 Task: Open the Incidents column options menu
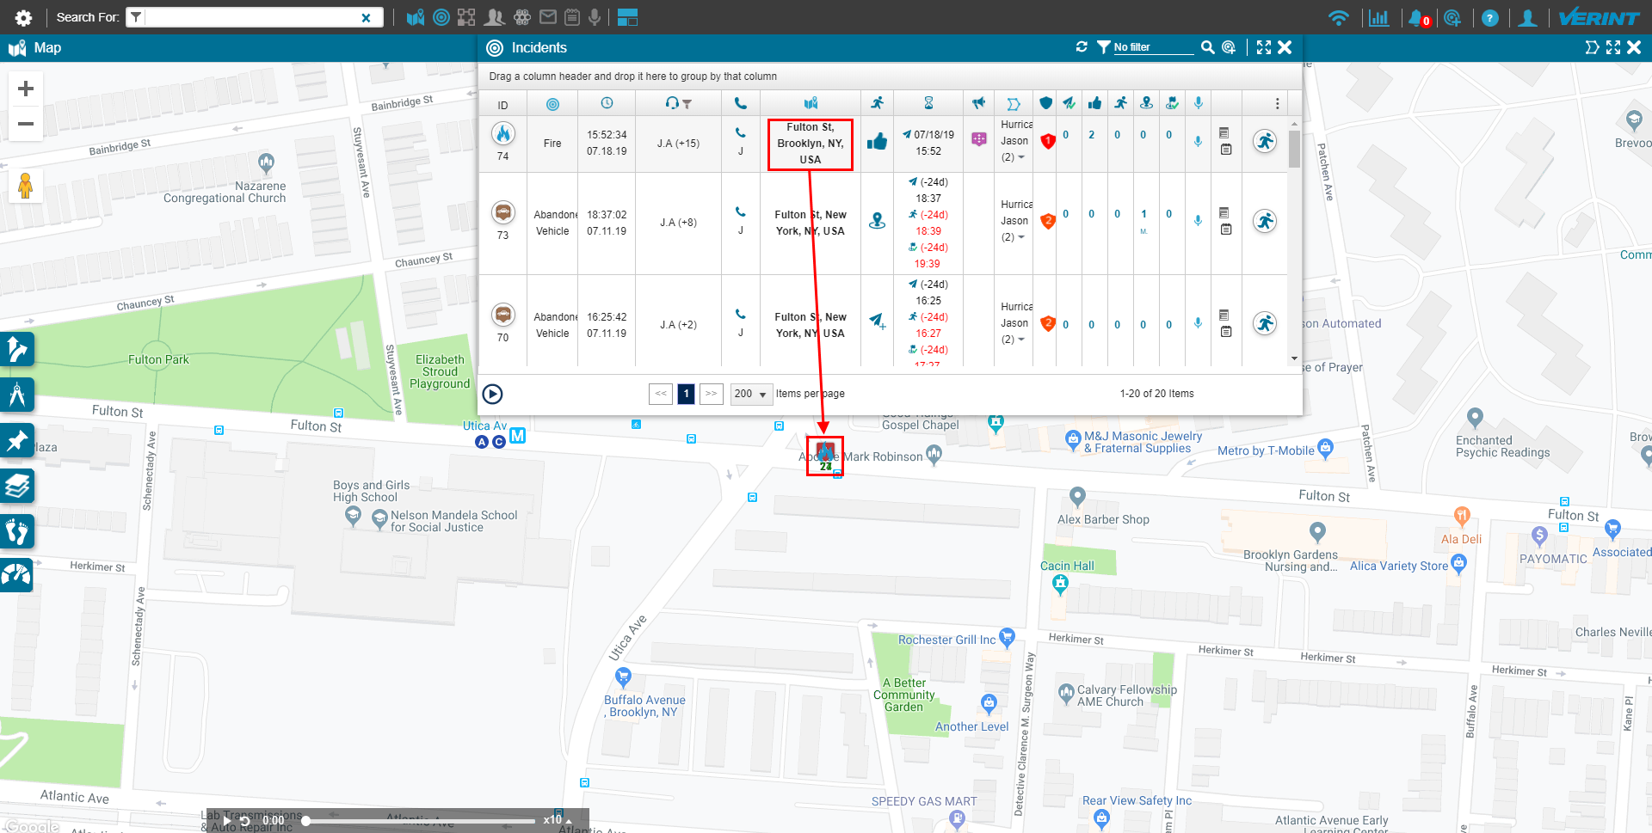[x=1277, y=104]
